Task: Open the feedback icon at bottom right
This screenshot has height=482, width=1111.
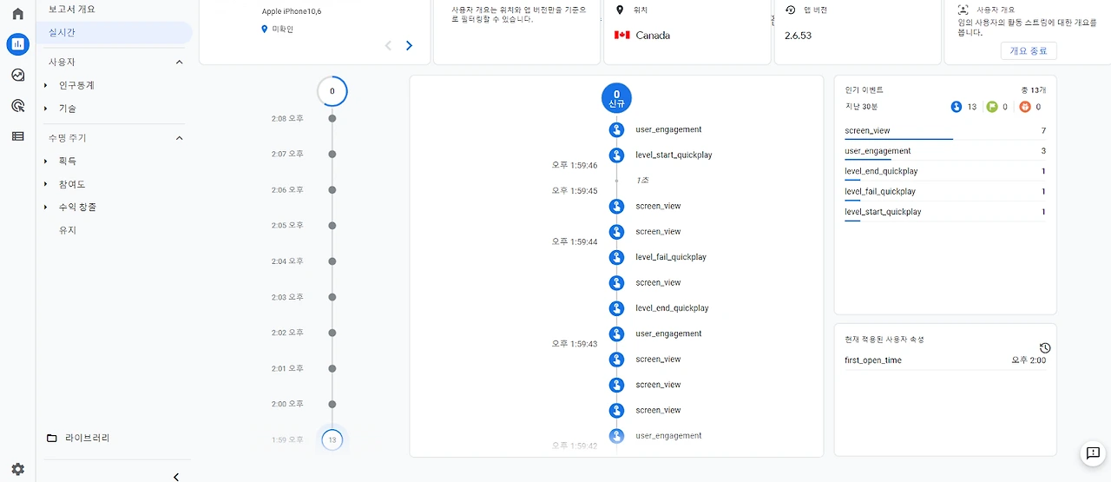Action: pyautogui.click(x=1093, y=453)
